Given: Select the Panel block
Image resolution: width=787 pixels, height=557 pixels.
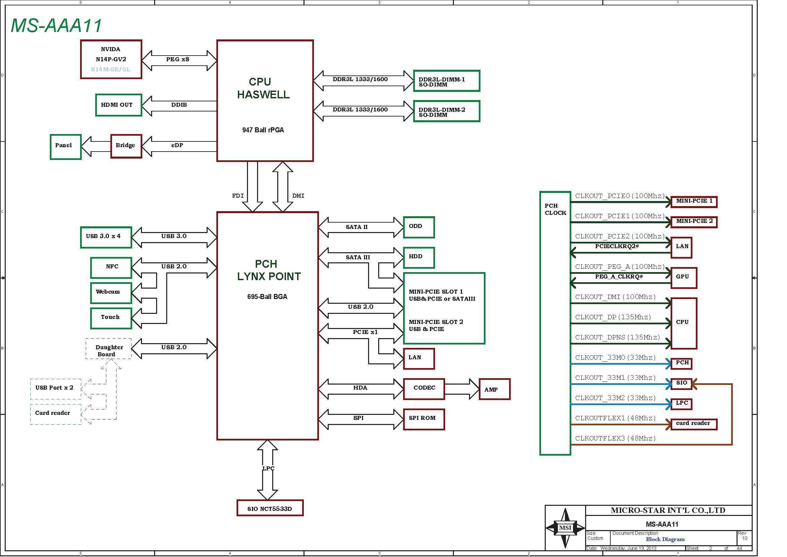Looking at the screenshot, I should [x=66, y=147].
